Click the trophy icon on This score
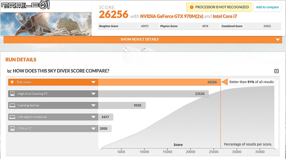This screenshot has height=159, width=286. coord(12,82)
